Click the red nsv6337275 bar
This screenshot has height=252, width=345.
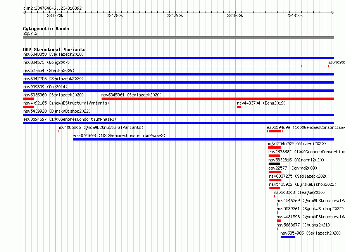(x=275, y=180)
